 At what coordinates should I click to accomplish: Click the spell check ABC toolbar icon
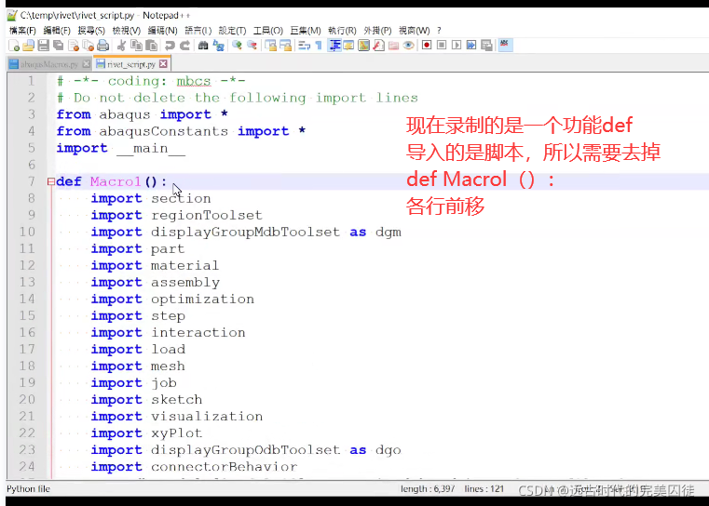point(505,45)
